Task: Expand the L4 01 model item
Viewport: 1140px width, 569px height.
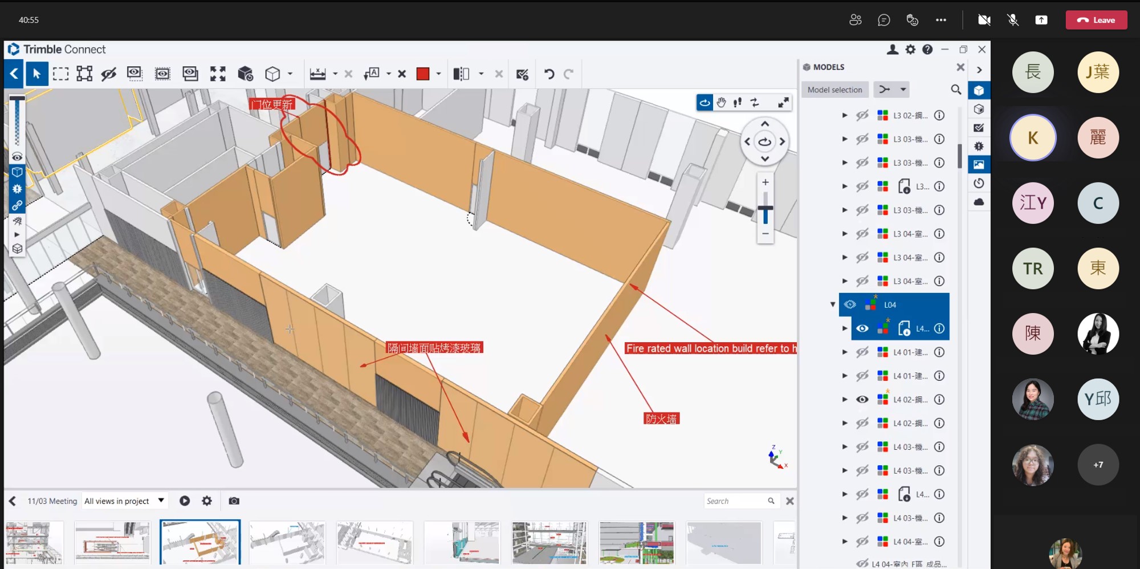Action: (845, 352)
